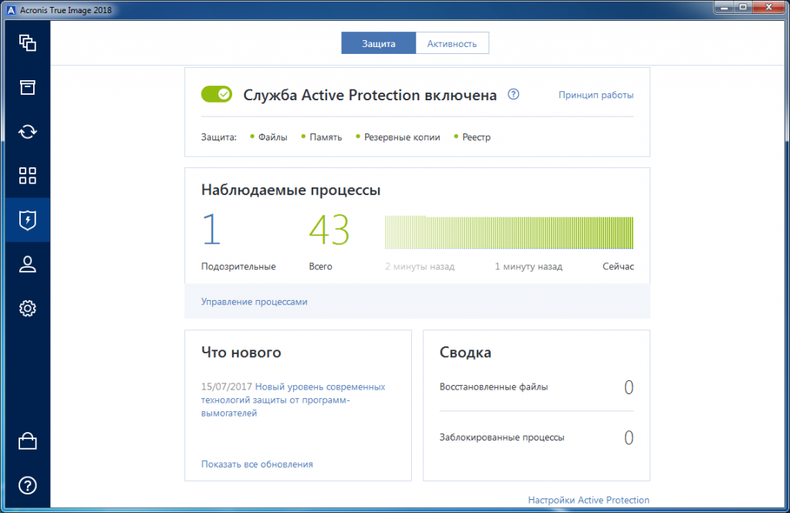The image size is (790, 513).
Task: Click the help tooltip next to Active Protection header
Action: coord(513,94)
